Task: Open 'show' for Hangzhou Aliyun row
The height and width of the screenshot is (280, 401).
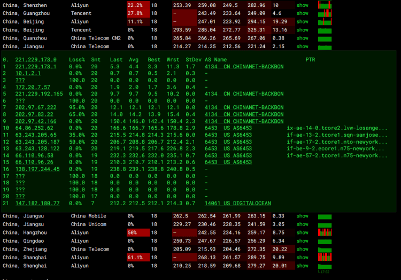Action: coord(302,233)
